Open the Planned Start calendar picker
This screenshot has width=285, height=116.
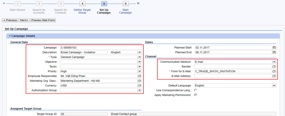pos(274,48)
